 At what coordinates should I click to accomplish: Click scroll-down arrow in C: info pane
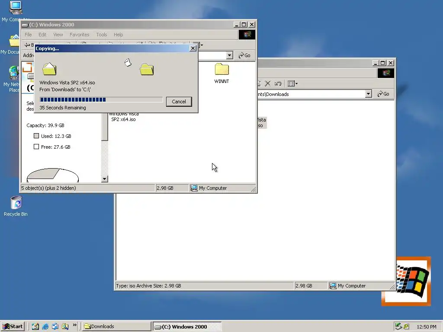[105, 179]
